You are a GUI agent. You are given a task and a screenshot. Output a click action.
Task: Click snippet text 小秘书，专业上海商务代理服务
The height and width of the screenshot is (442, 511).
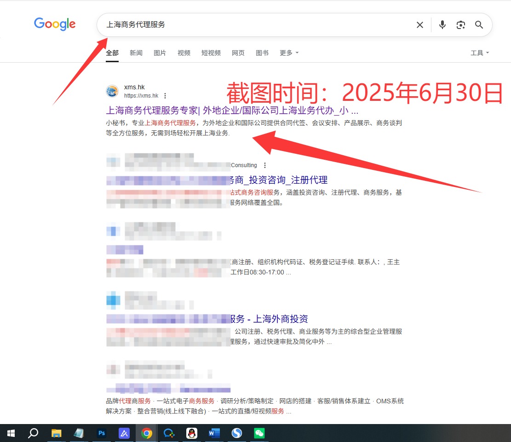pyautogui.click(x=151, y=123)
